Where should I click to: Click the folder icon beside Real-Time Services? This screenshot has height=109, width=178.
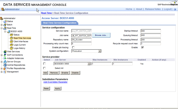coord(12,38)
